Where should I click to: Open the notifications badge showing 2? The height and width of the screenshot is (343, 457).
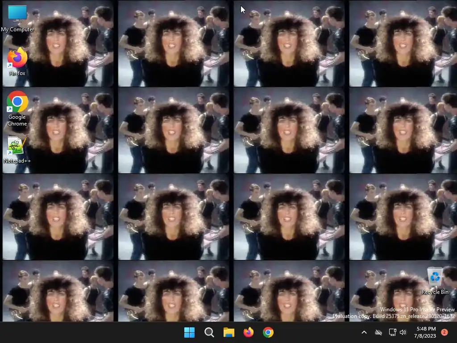coord(445,332)
